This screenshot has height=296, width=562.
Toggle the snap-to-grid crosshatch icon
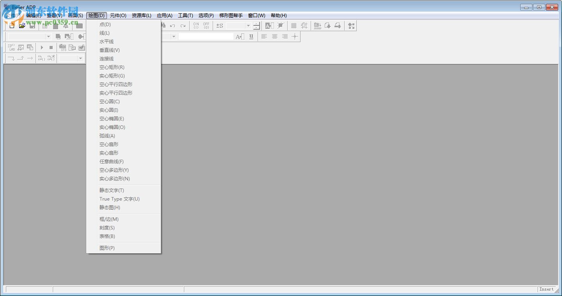(x=304, y=26)
